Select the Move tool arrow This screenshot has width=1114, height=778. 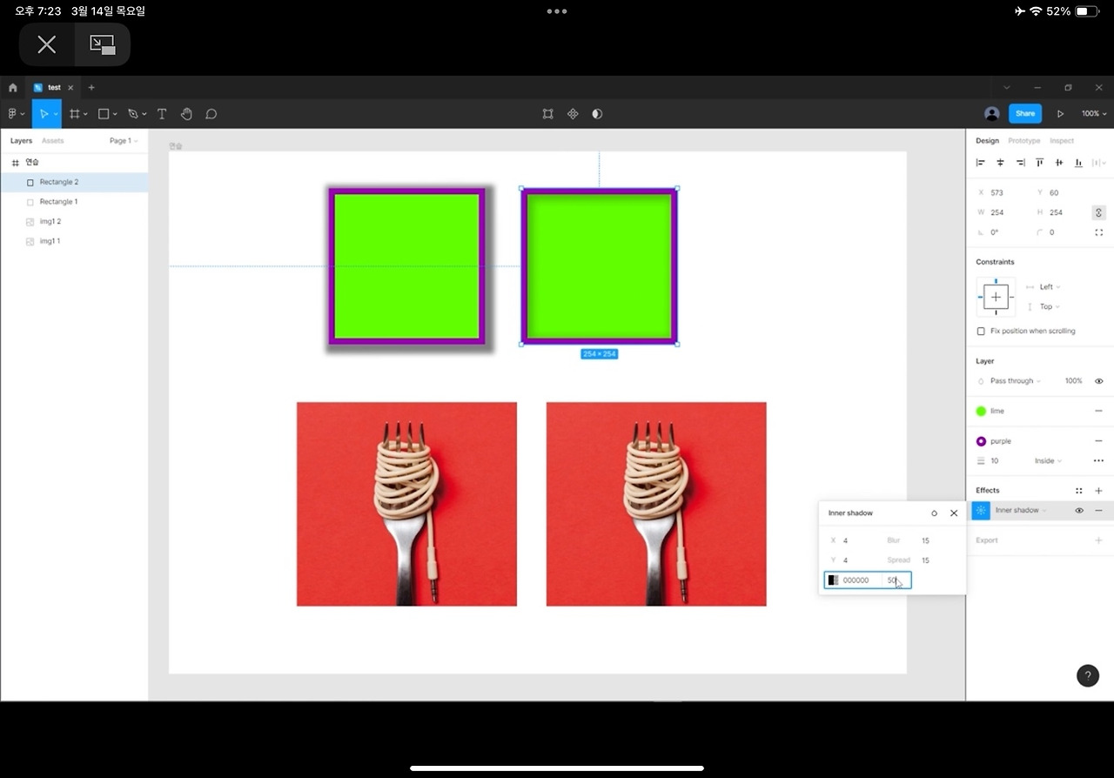(x=44, y=114)
